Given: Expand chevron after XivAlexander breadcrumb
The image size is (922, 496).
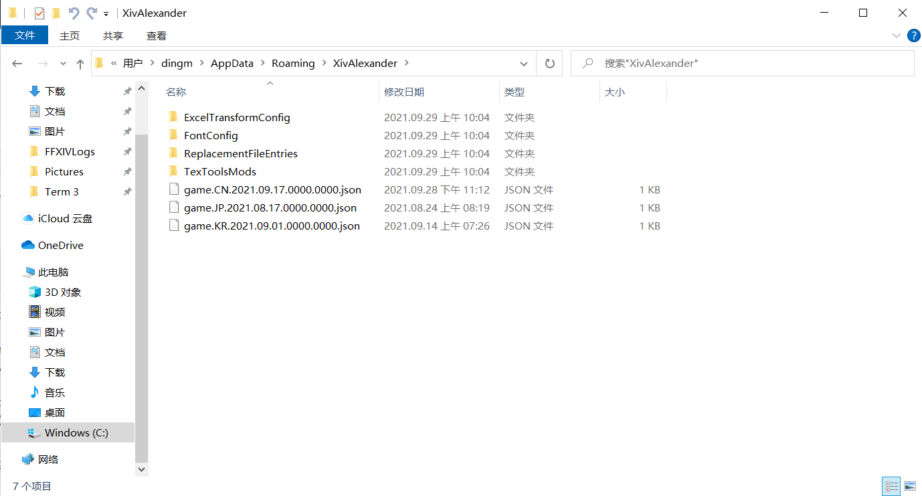Looking at the screenshot, I should [x=407, y=64].
